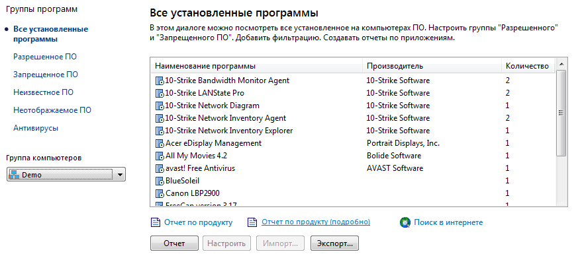Click the scrollbar up arrow
The image size is (578, 254).
tap(561, 64)
